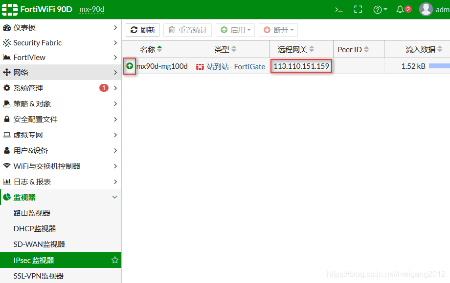The height and width of the screenshot is (283, 450).
Task: Expand chevron next to 虚拟专网
Action: coord(115,135)
